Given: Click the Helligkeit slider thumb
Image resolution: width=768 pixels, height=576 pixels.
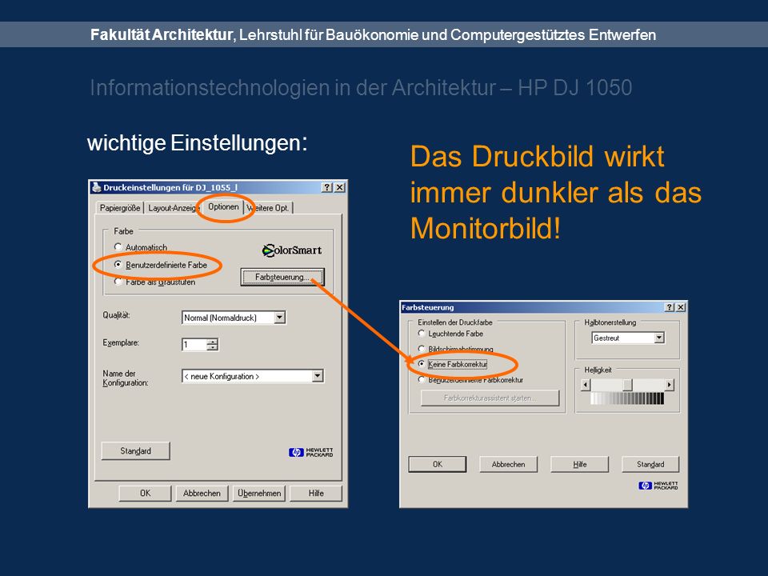Looking at the screenshot, I should coord(627,385).
